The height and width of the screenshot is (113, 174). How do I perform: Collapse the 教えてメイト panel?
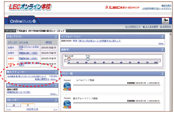[56, 85]
